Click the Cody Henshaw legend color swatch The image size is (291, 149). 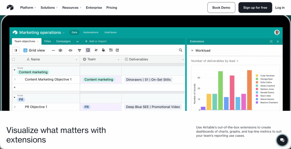click(x=257, y=76)
